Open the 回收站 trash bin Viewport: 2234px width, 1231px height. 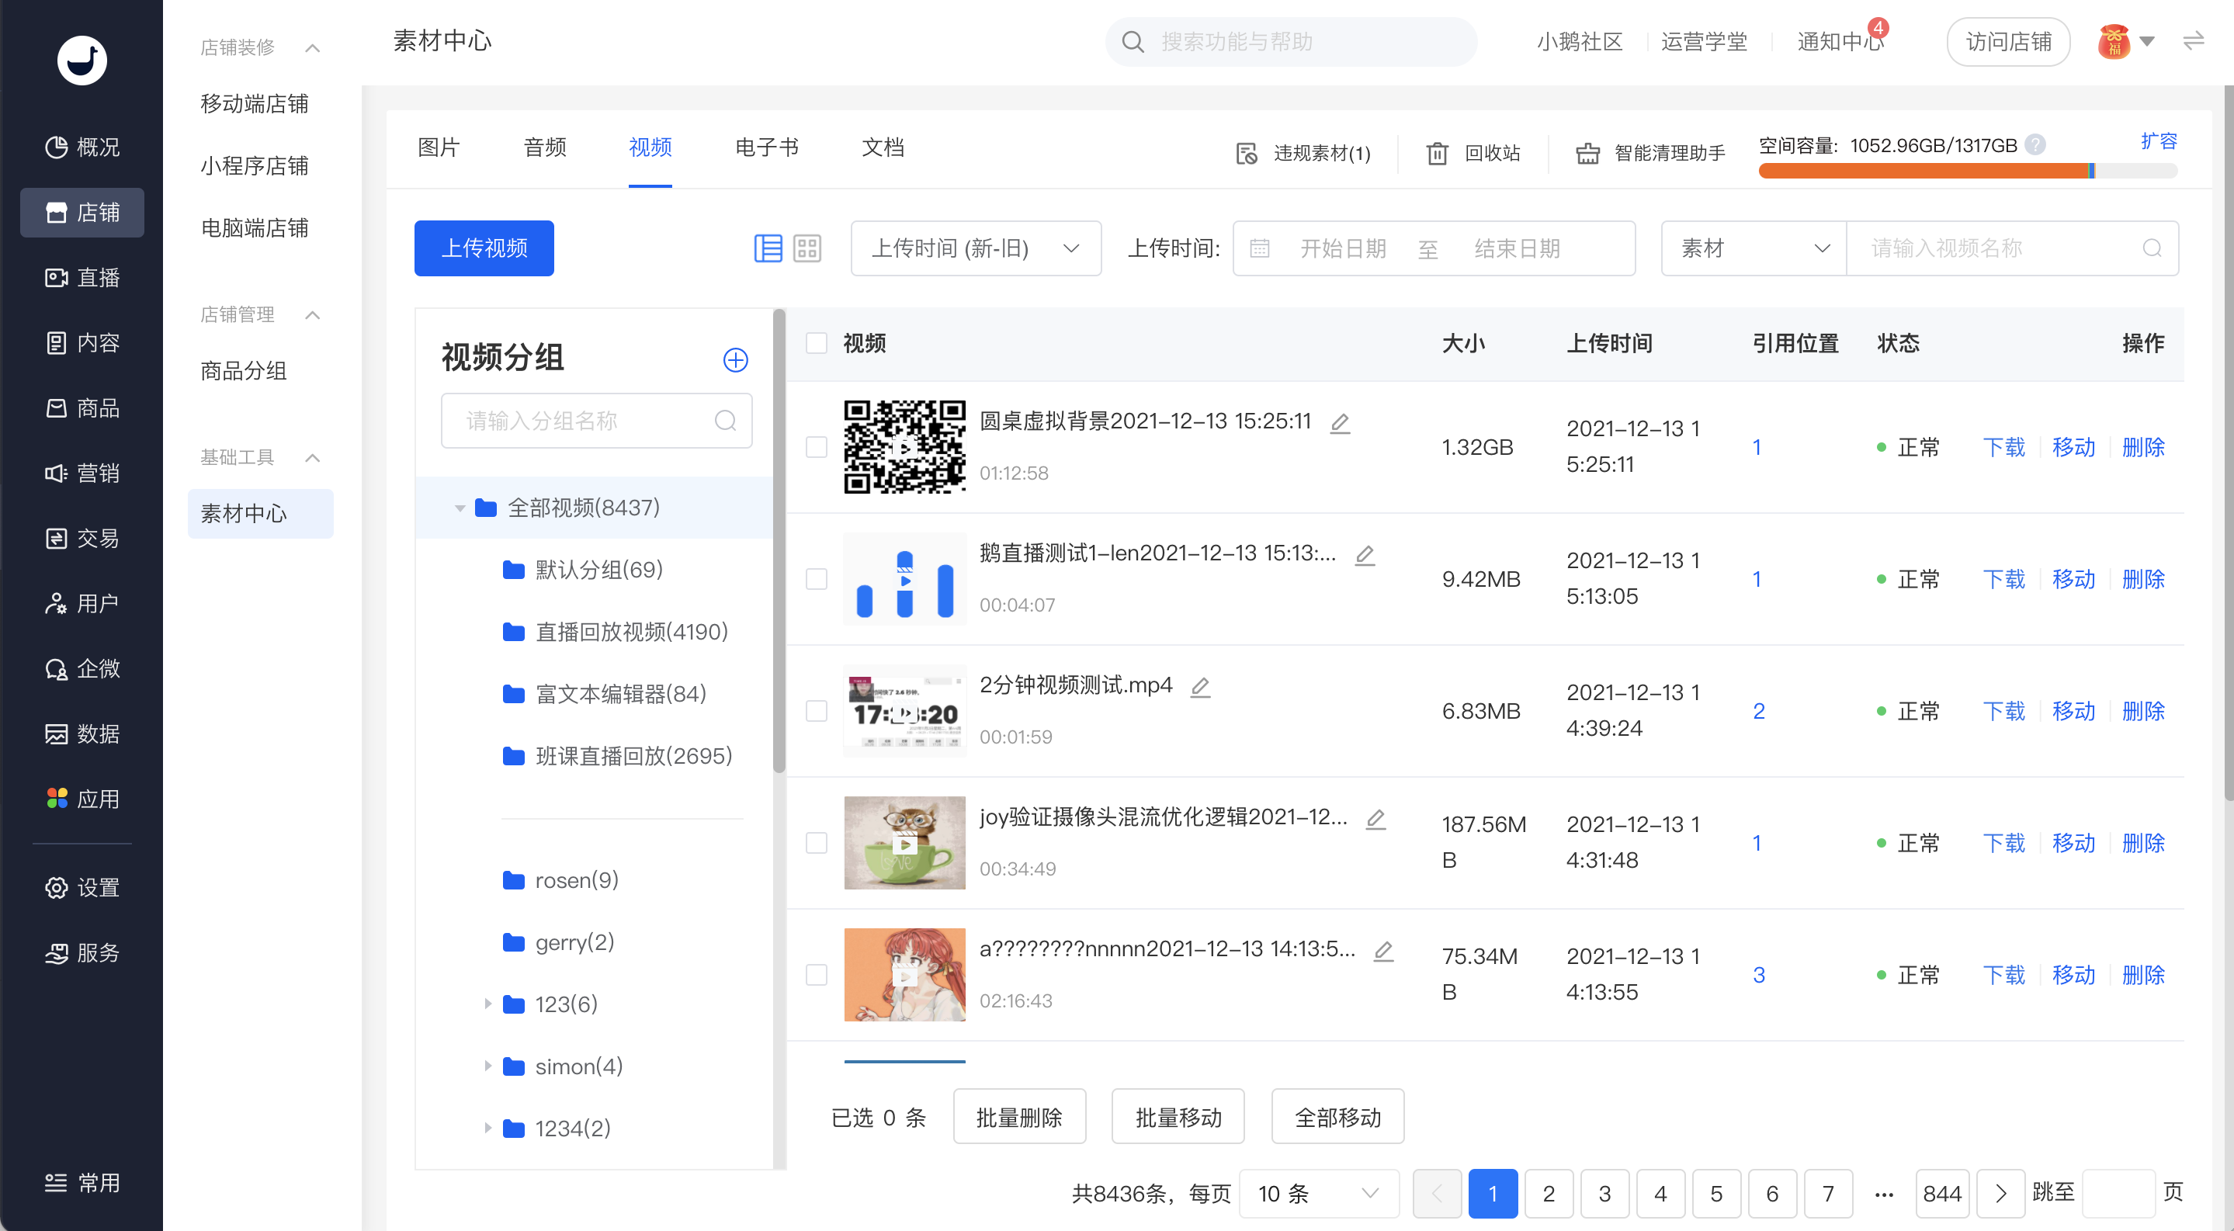1473,154
